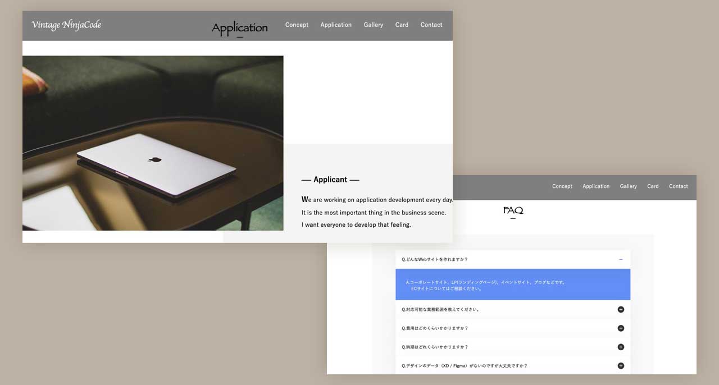Click Contact in the FAQ page header
Screen dimensions: 719x385
point(678,186)
